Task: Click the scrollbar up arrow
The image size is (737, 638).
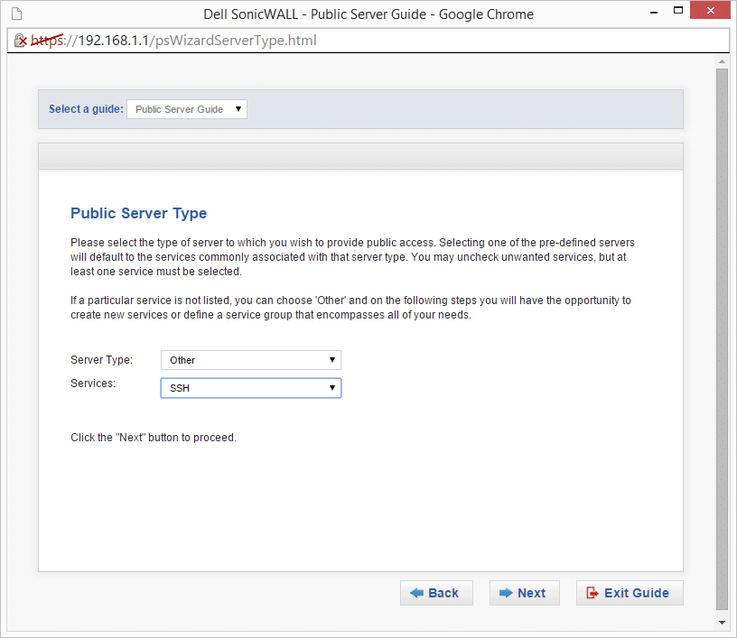Action: [x=722, y=61]
